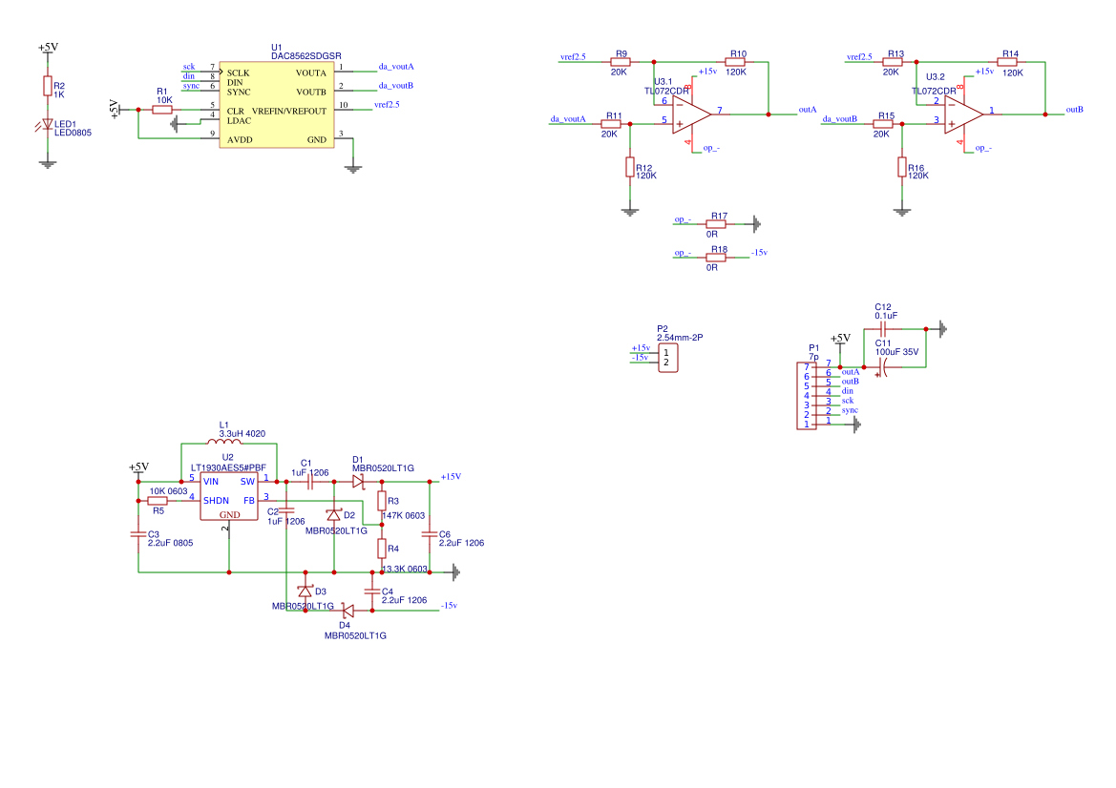Select the DAC8562SDGSR chip U1
The image size is (1116, 788).
pos(276,106)
